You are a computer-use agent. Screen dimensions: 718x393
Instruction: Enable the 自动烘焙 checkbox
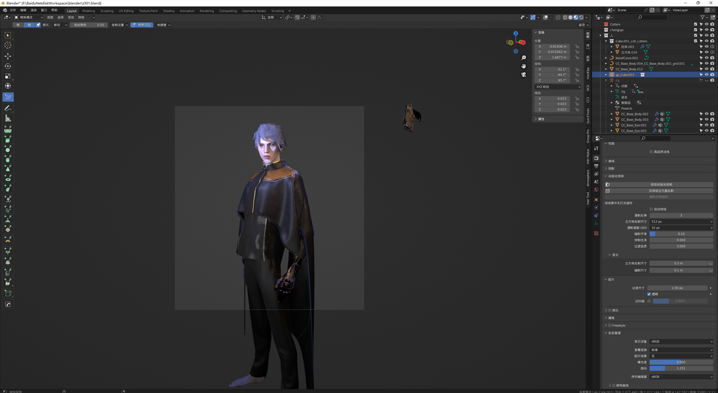(x=651, y=209)
